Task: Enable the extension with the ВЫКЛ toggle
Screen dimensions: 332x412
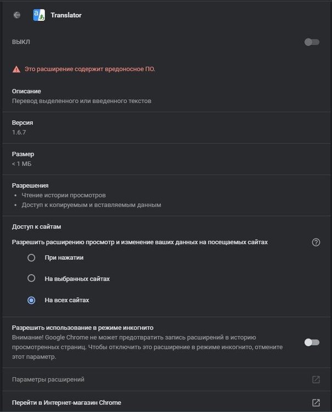Action: pyautogui.click(x=312, y=42)
